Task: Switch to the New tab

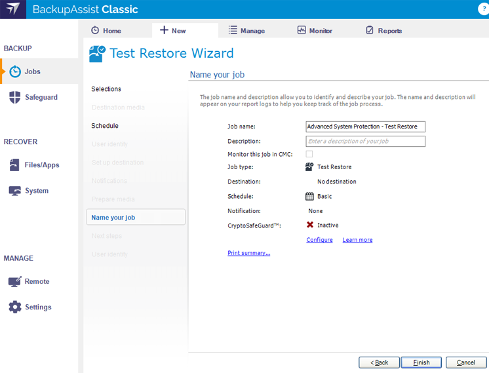Action: 185,30
